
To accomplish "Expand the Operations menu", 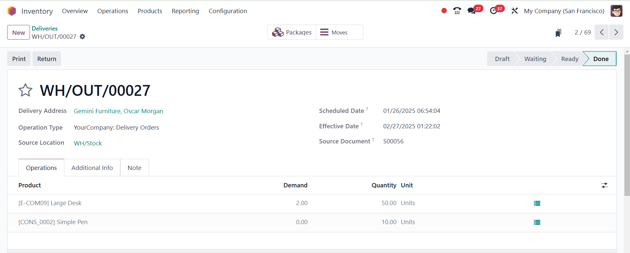I will click(113, 11).
